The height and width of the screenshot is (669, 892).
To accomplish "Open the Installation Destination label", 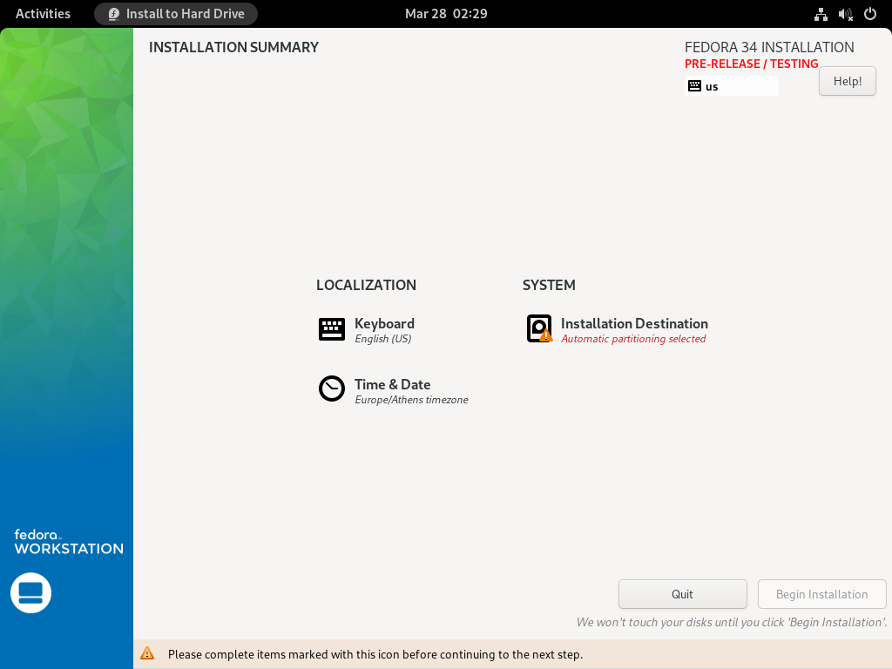I will coord(634,323).
